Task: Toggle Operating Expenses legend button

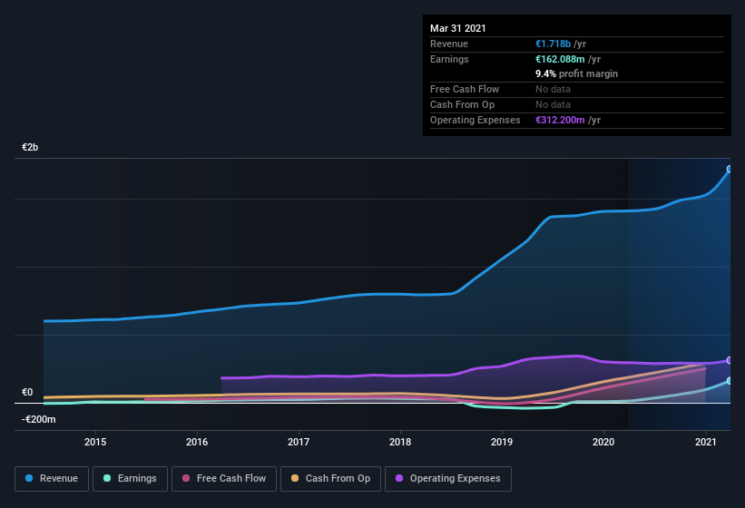Action: point(447,479)
